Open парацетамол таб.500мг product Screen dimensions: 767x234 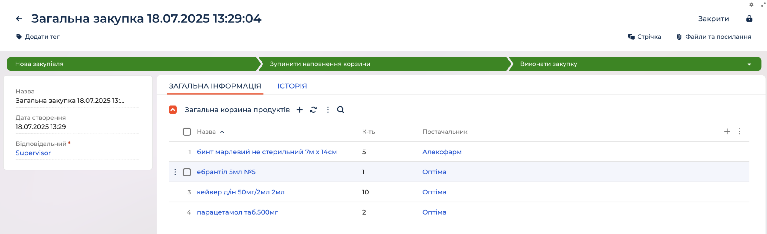[x=237, y=212]
